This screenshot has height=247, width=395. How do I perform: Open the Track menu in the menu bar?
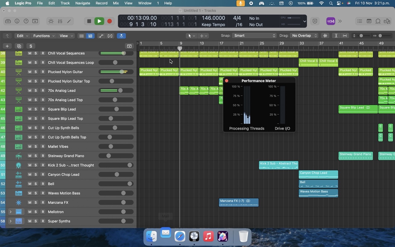(x=65, y=3)
